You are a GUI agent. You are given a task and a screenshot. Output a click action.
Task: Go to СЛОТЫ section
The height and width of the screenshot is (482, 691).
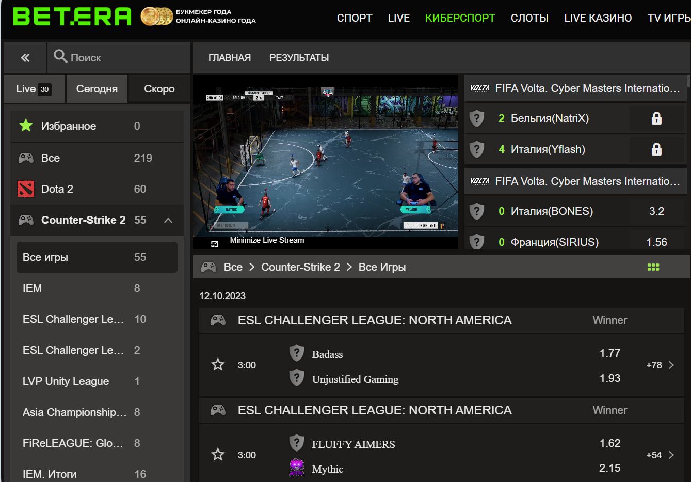tap(529, 18)
